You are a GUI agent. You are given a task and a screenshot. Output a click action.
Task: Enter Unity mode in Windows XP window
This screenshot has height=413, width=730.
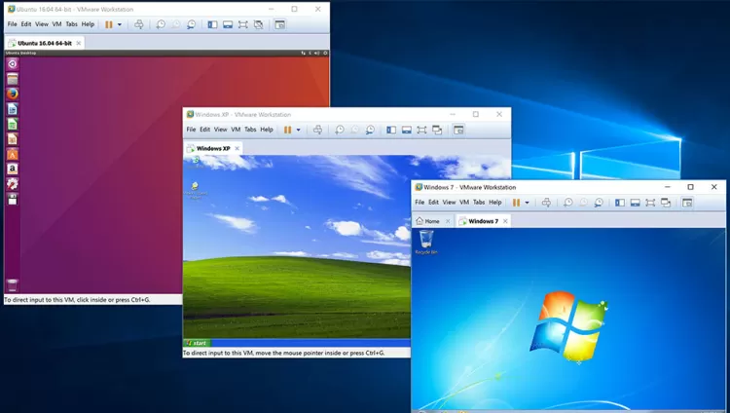coord(437,131)
